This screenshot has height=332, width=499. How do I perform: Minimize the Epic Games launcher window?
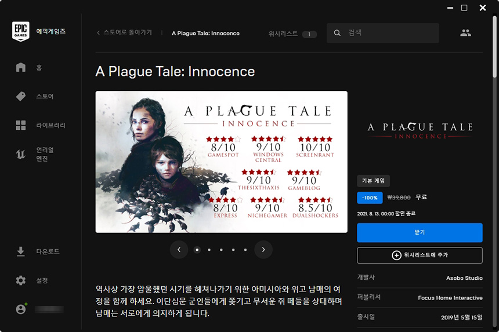coord(450,8)
